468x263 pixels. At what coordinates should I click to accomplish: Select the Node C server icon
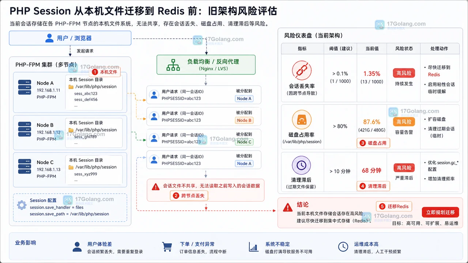click(24, 167)
